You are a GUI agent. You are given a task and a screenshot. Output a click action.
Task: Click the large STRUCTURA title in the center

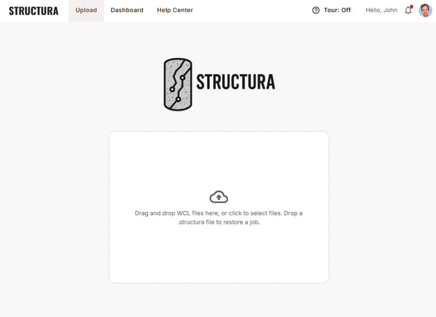pyautogui.click(x=236, y=82)
